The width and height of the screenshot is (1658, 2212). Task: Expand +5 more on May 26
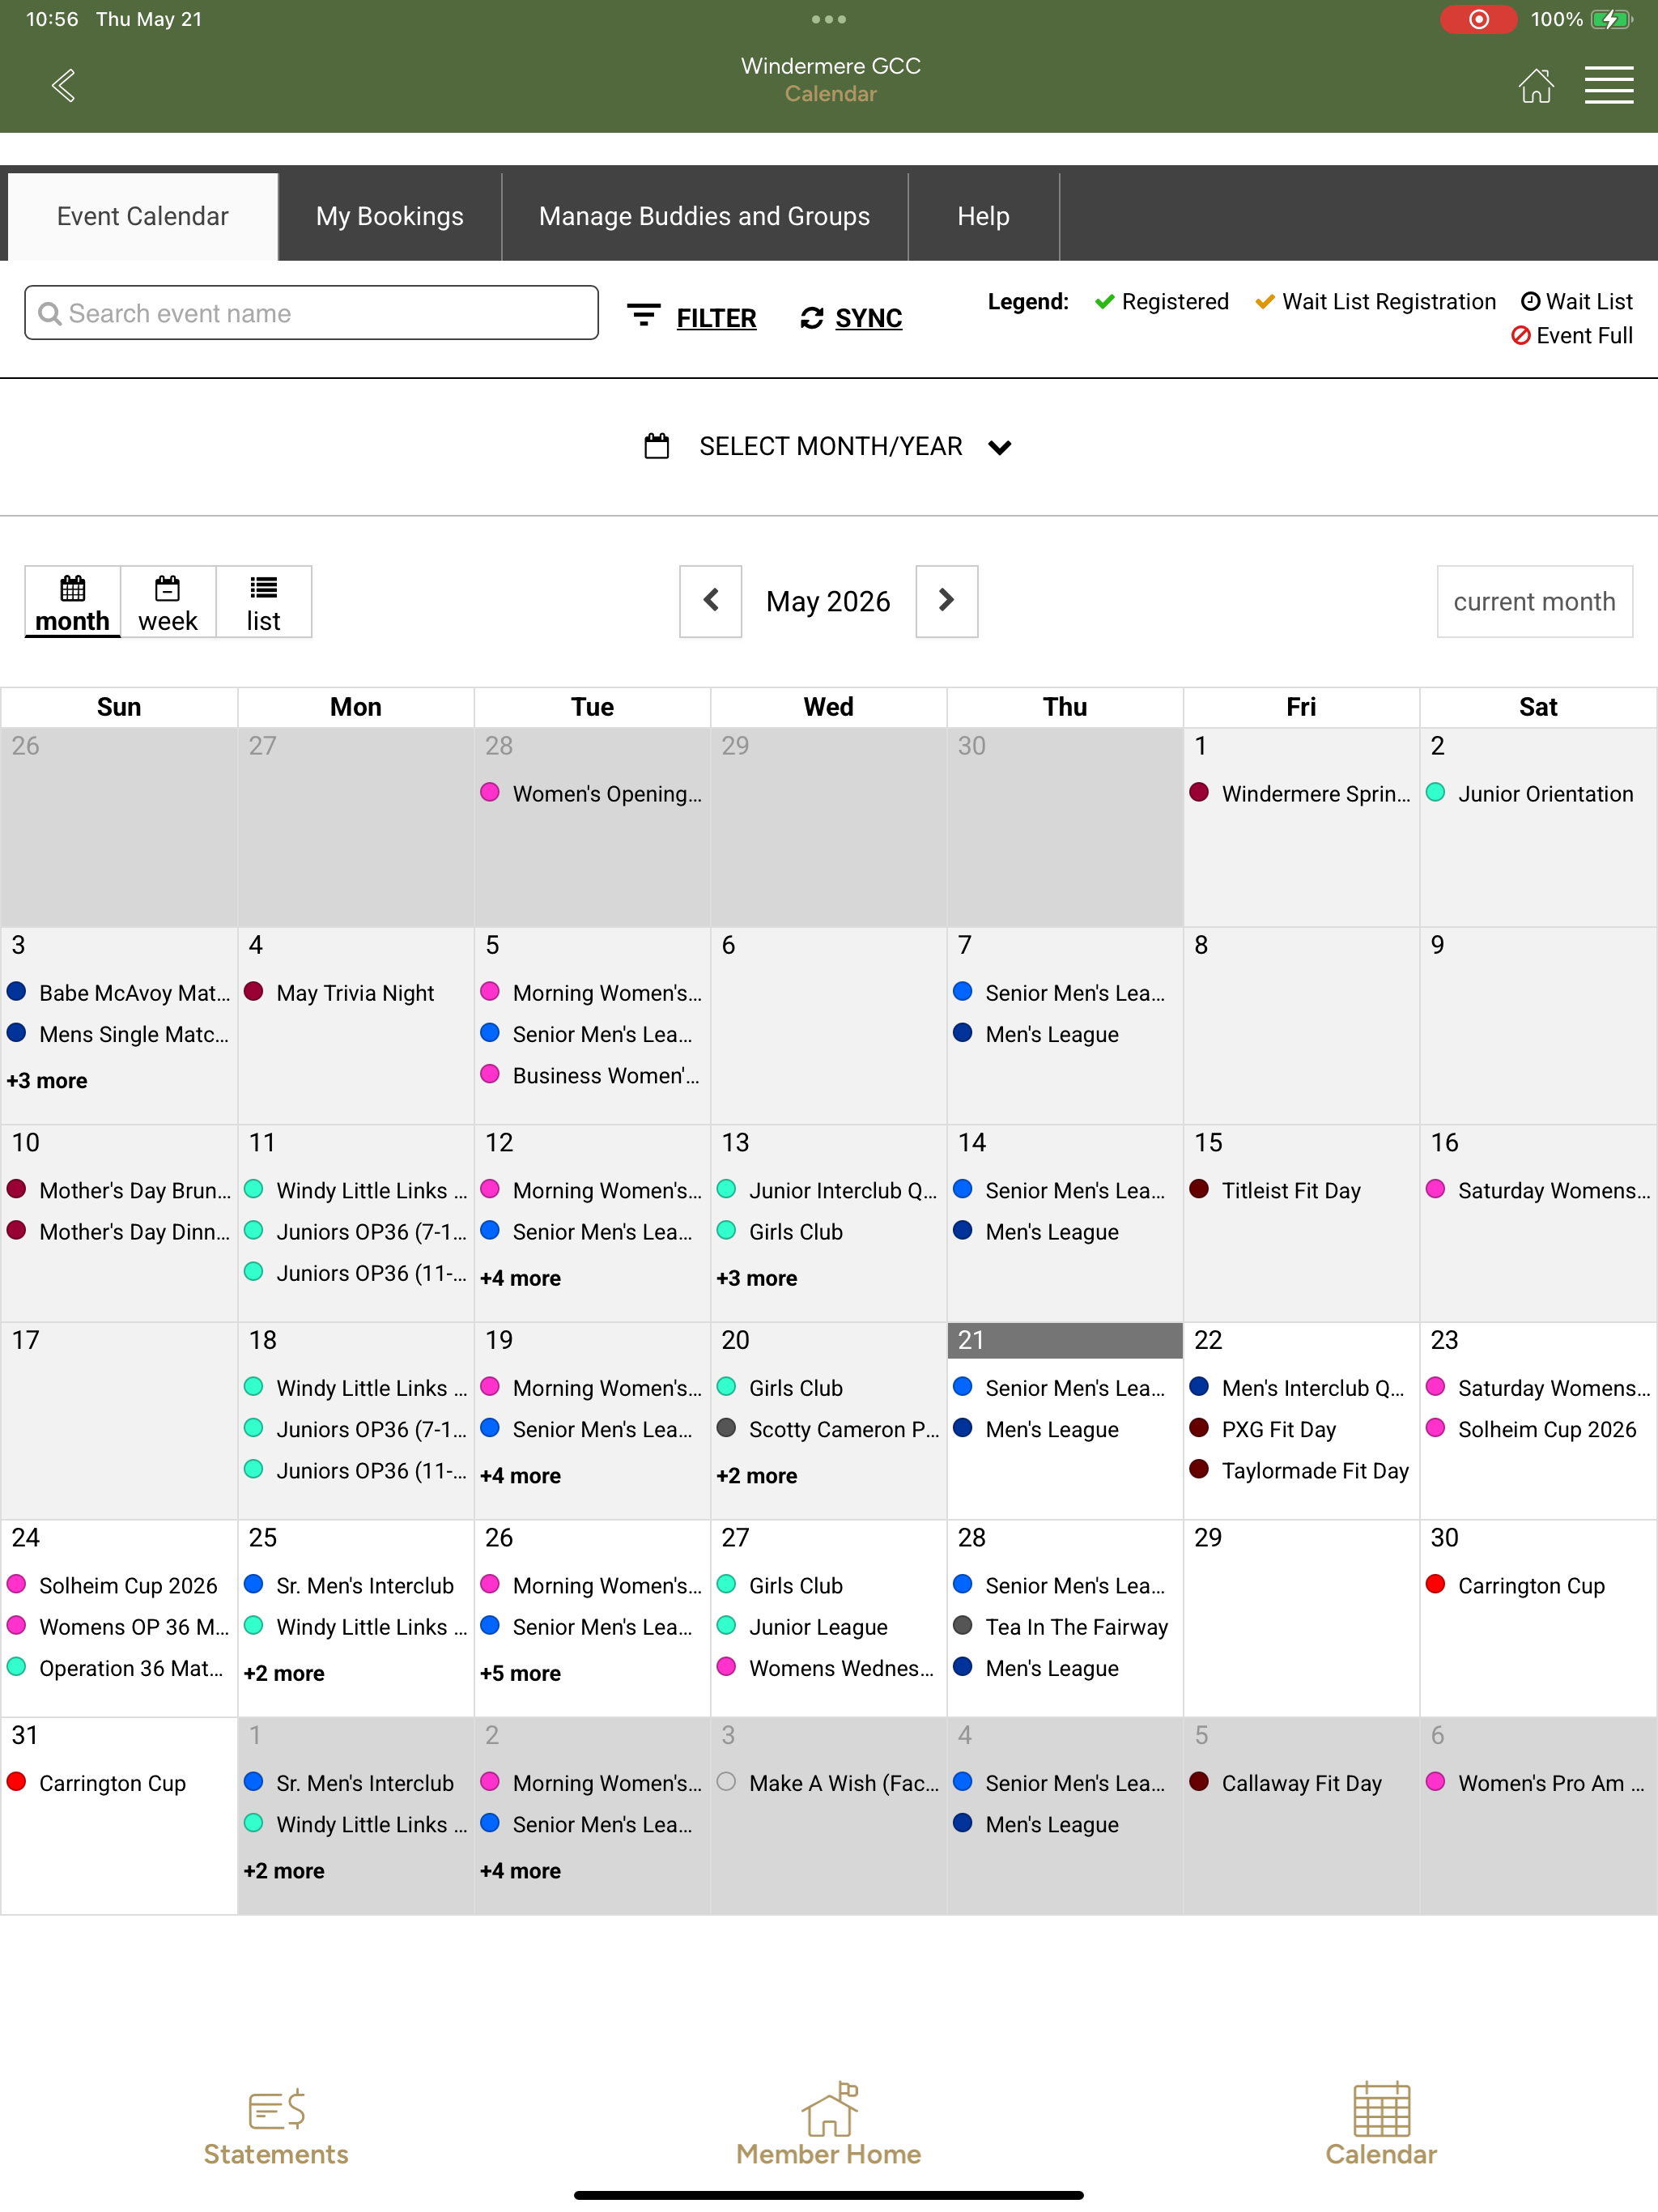520,1673
